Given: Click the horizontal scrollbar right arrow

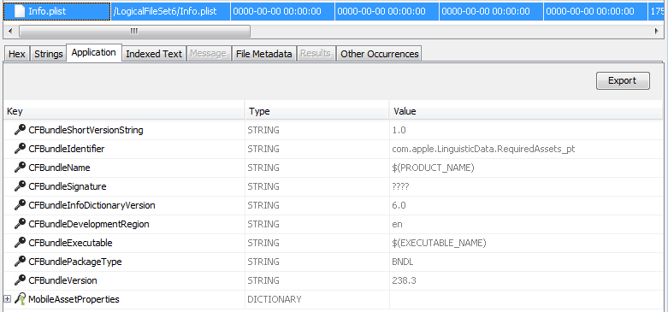Looking at the screenshot, I should (657, 31).
